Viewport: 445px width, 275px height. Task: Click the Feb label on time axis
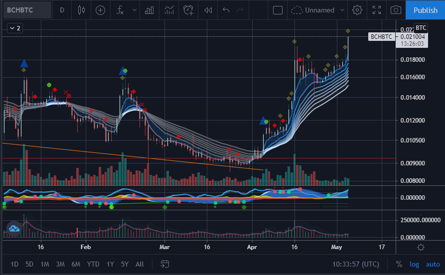85,247
